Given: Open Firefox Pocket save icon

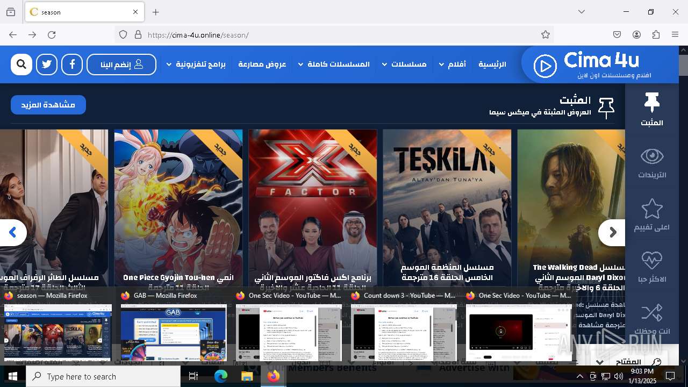Looking at the screenshot, I should (x=617, y=34).
